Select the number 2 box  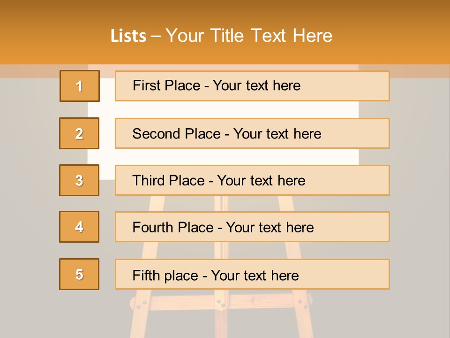80,133
